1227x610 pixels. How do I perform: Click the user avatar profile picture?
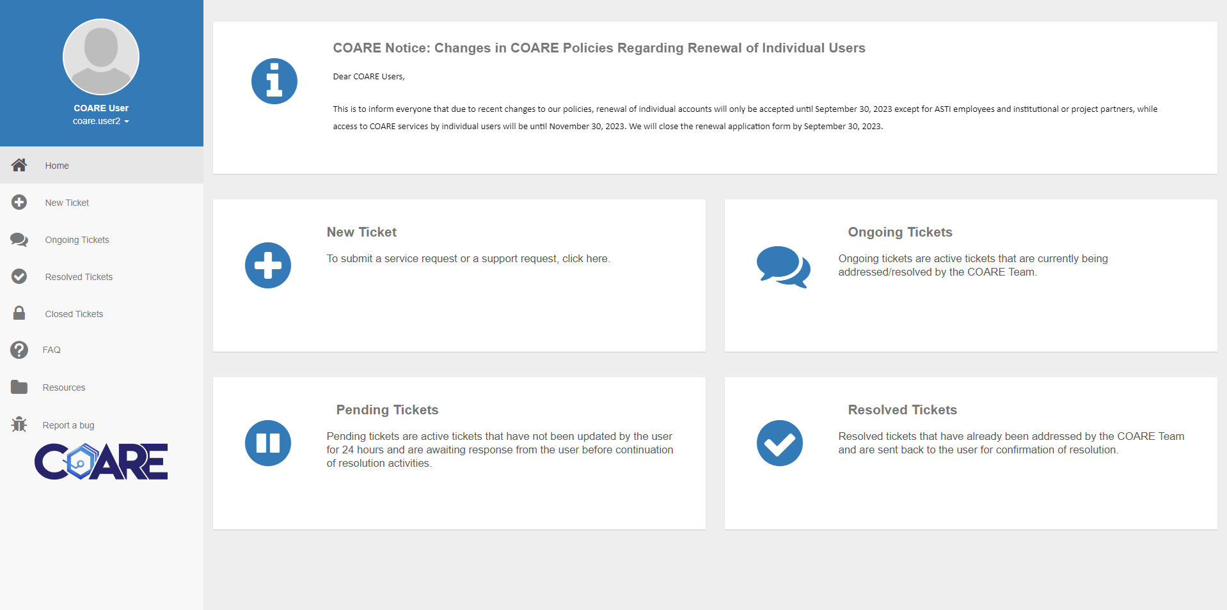101,57
